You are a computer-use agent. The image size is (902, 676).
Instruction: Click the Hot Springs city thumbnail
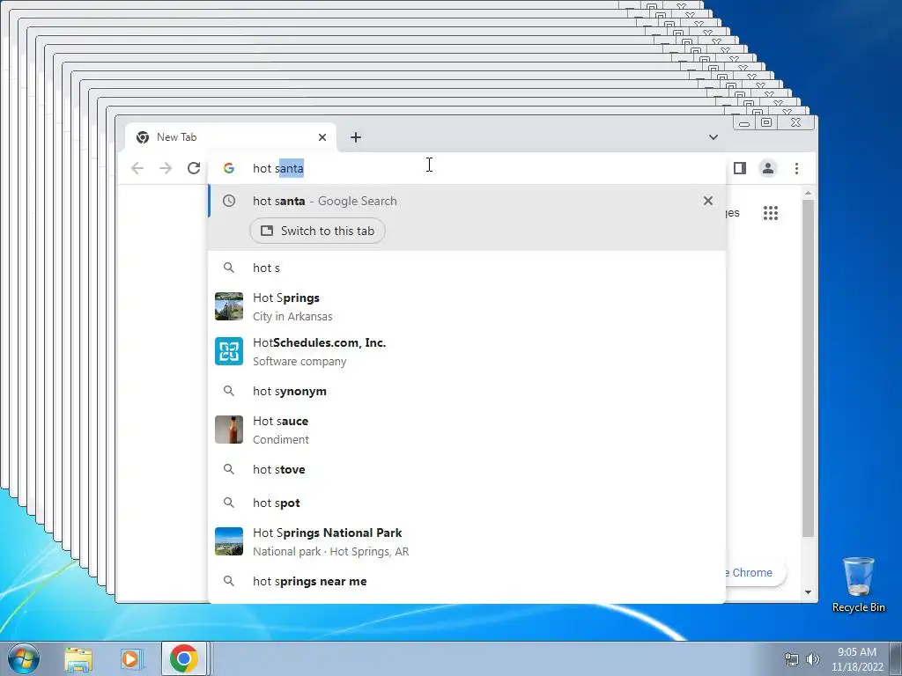pos(229,306)
